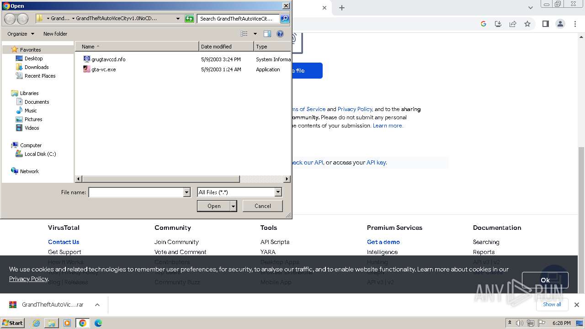
Task: Click the Google icon in address bar
Action: (x=484, y=24)
